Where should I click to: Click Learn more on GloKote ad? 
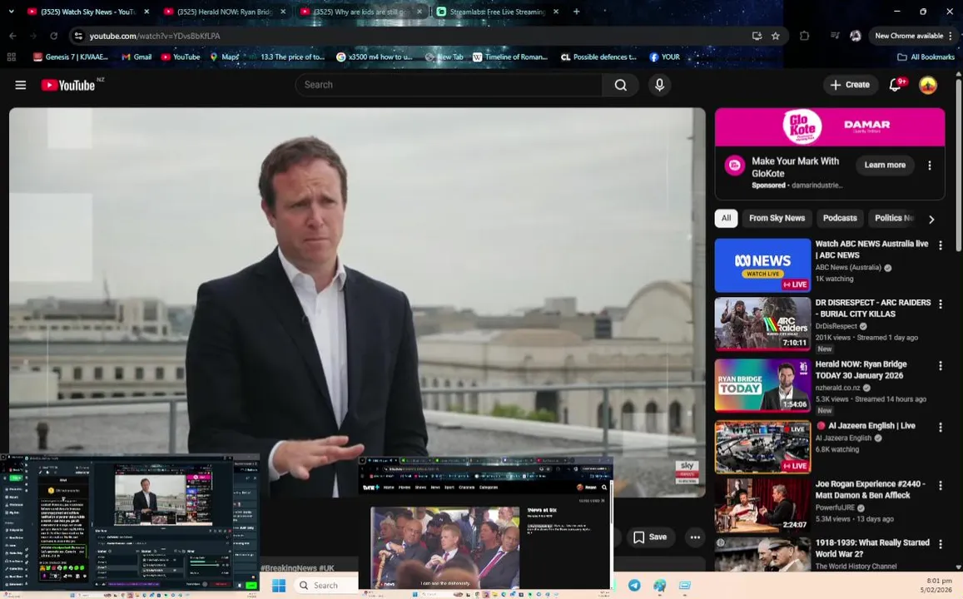click(885, 165)
